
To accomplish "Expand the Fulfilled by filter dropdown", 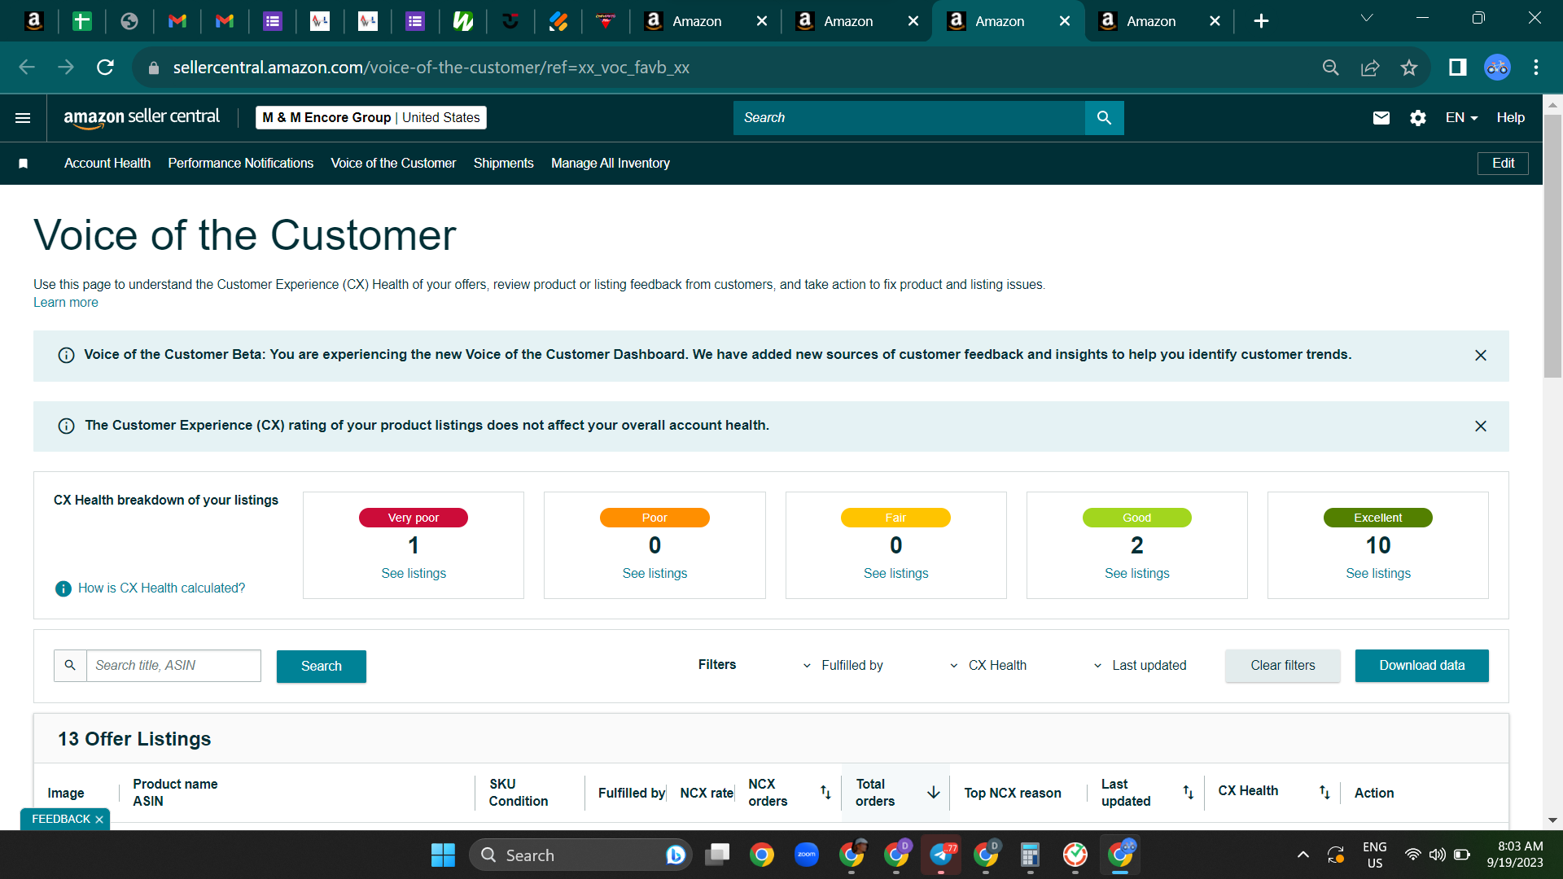I will [x=844, y=666].
